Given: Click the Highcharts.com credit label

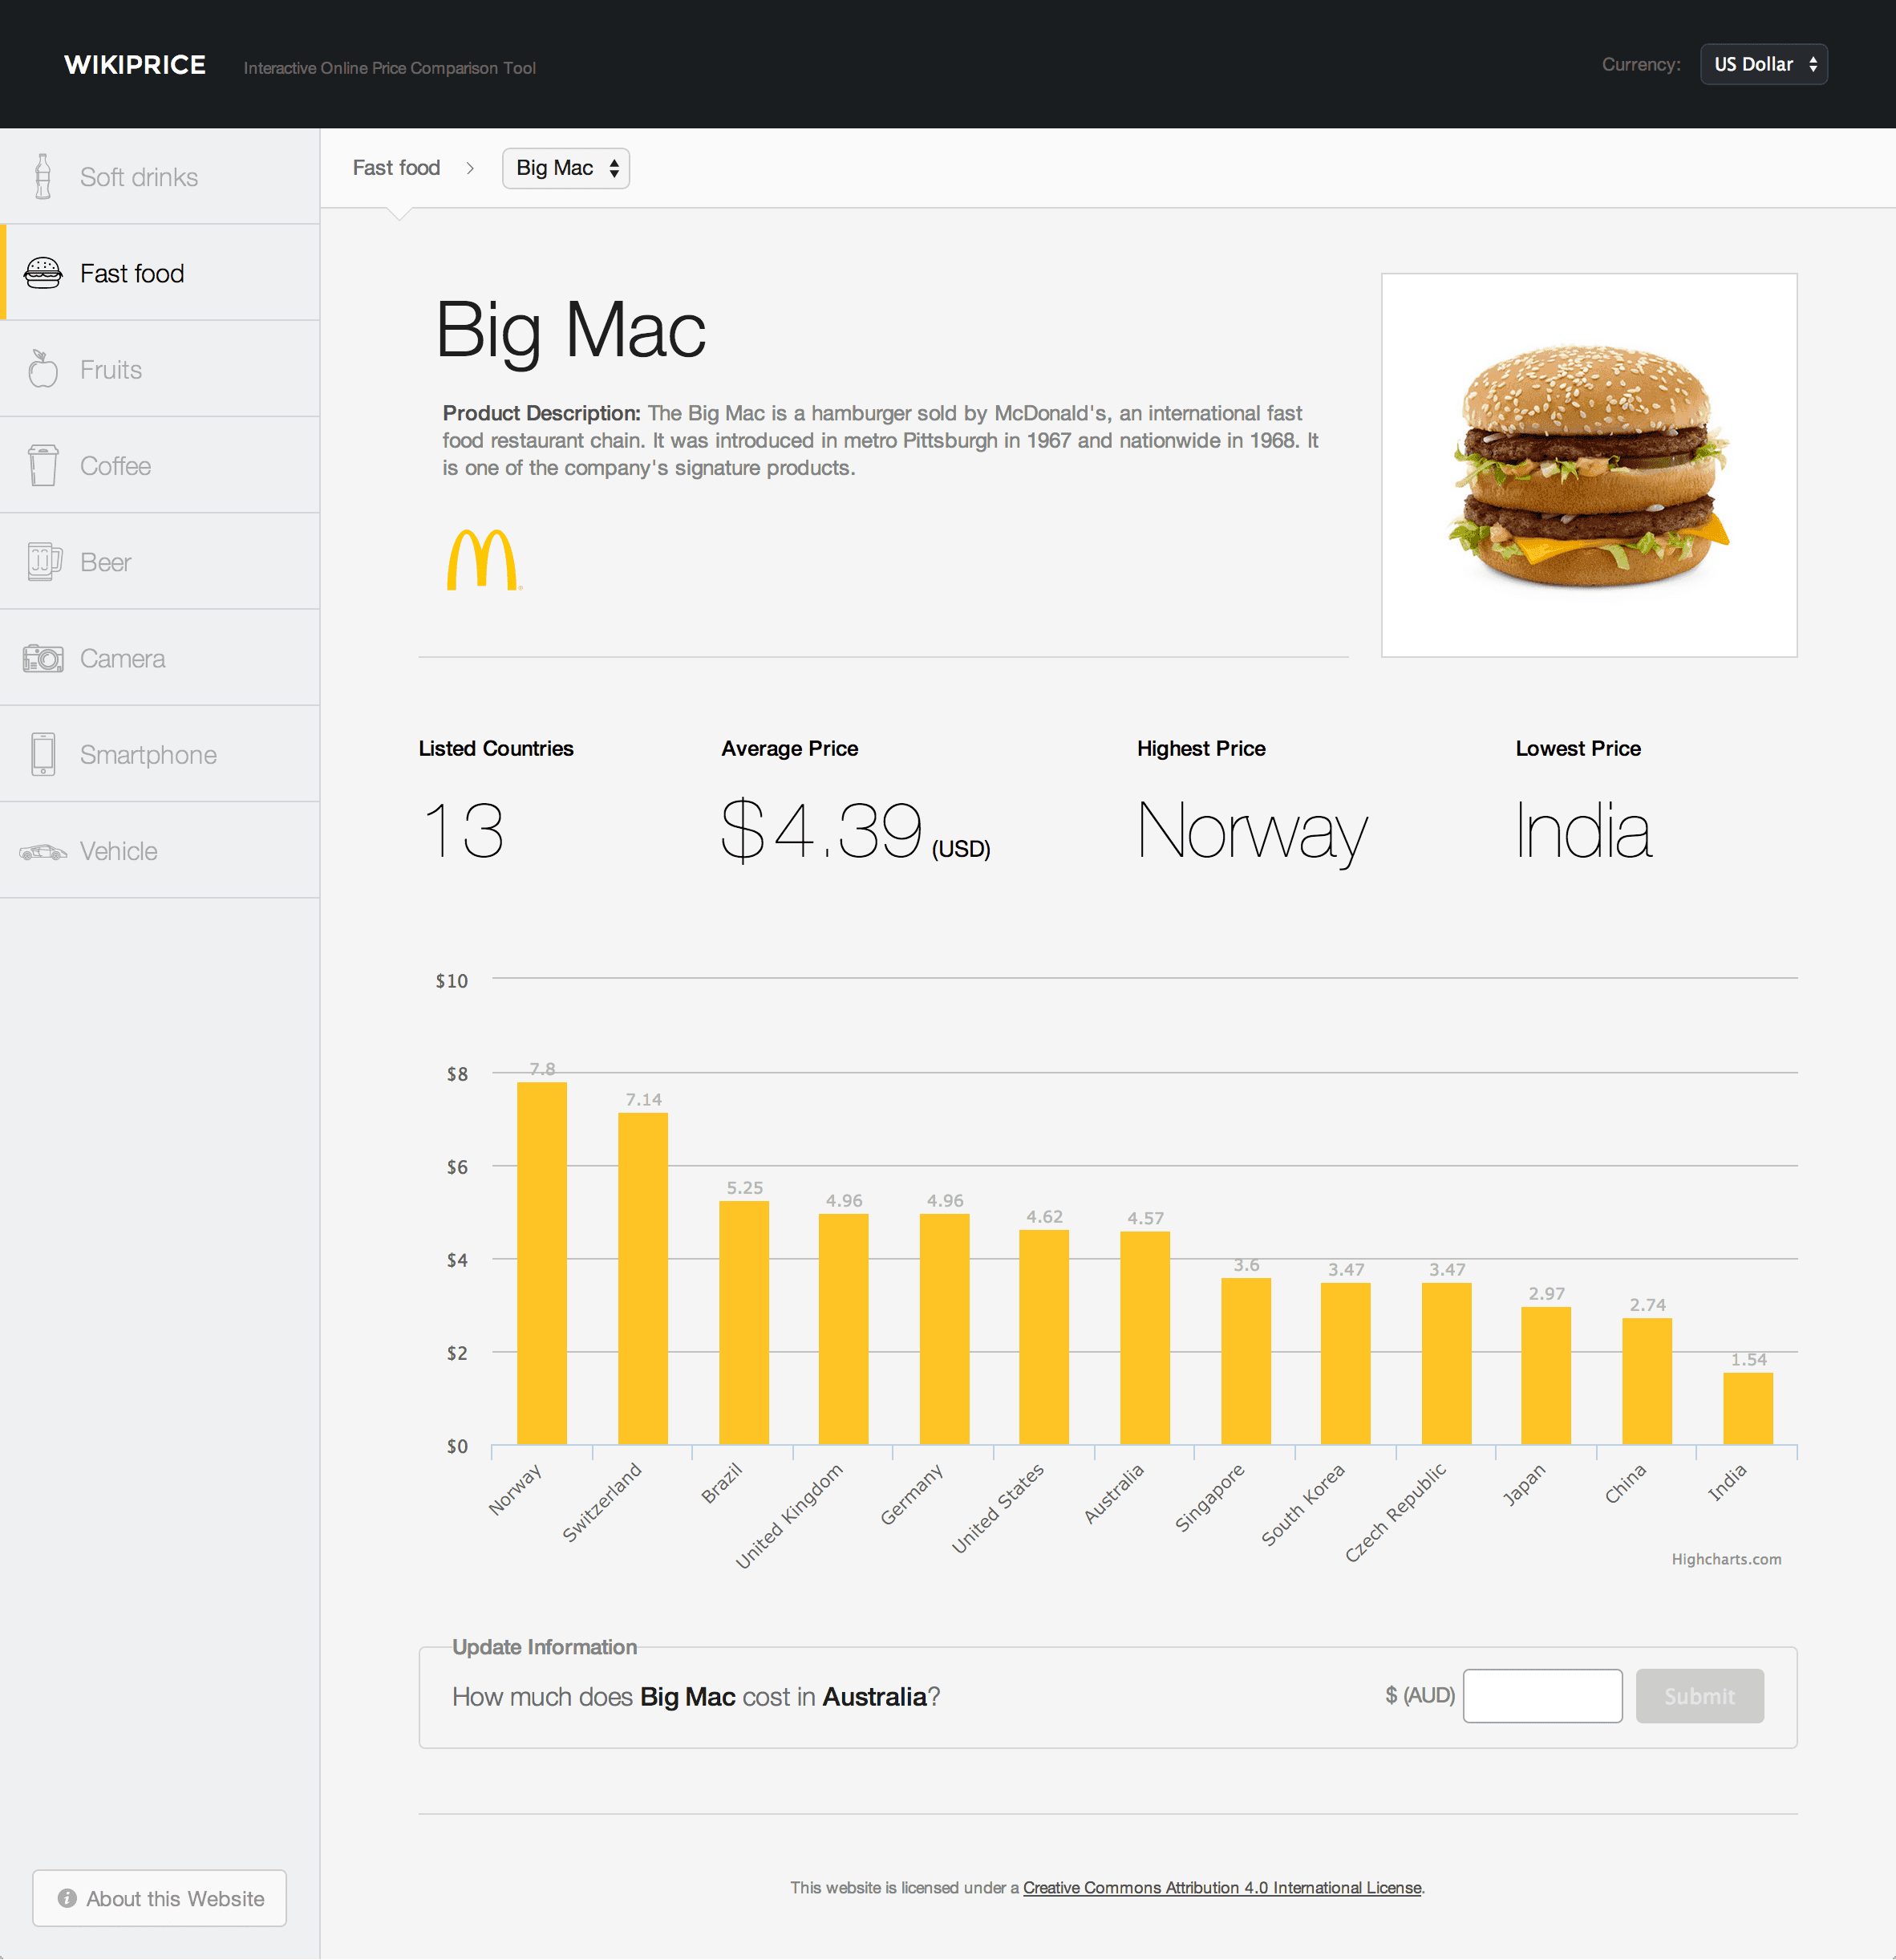Looking at the screenshot, I should (x=1726, y=1558).
